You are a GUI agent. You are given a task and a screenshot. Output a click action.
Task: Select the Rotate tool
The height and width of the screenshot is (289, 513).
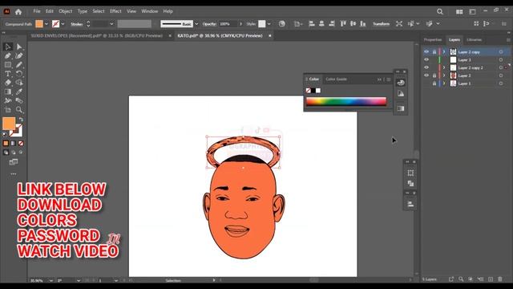(19, 74)
